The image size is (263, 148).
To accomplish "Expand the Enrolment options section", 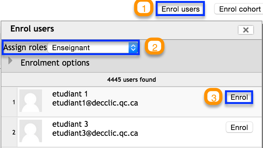I will click(55, 63).
